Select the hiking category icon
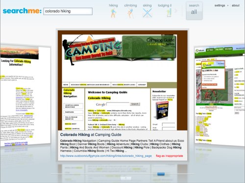The image size is (245, 183). click(113, 13)
